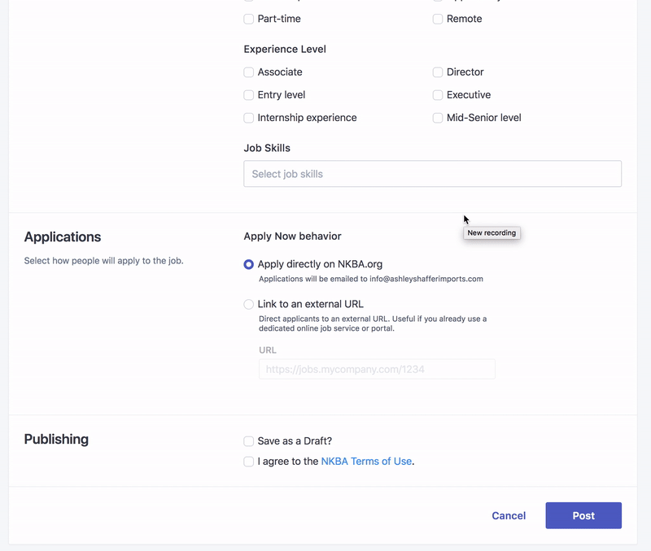The height and width of the screenshot is (551, 651).
Task: Enable the Remote checkbox
Action: pyautogui.click(x=438, y=19)
